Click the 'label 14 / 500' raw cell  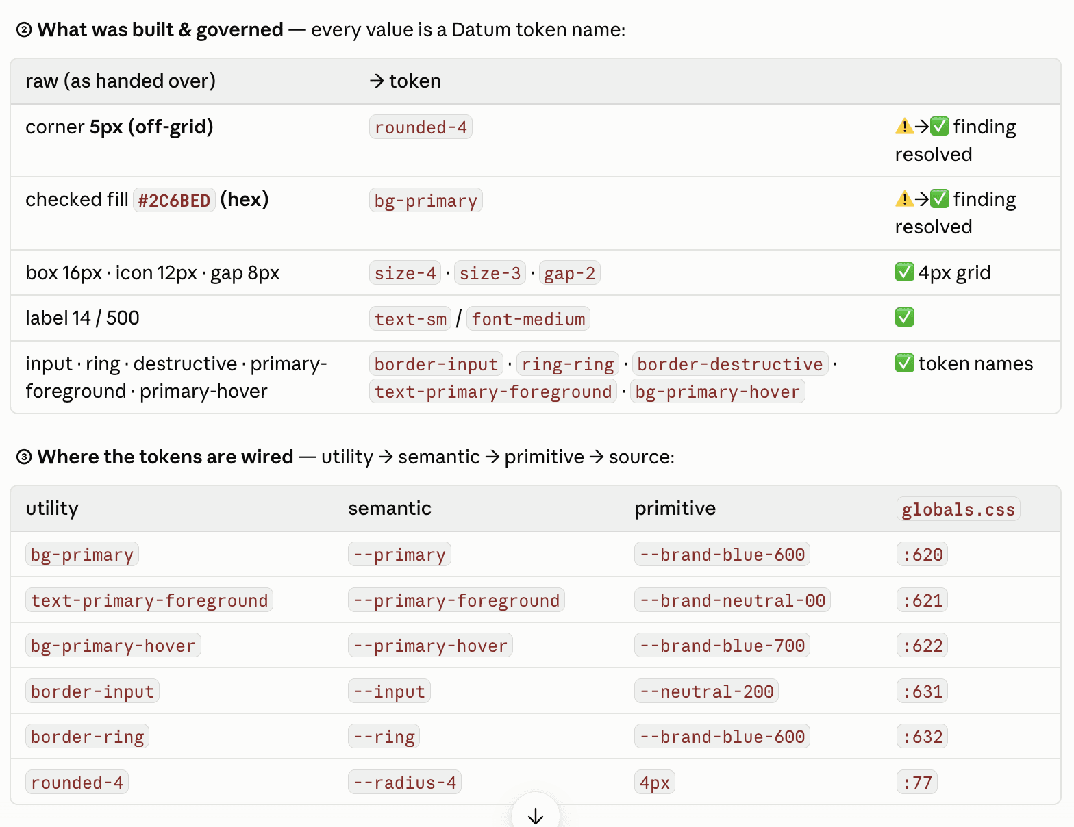tap(82, 318)
